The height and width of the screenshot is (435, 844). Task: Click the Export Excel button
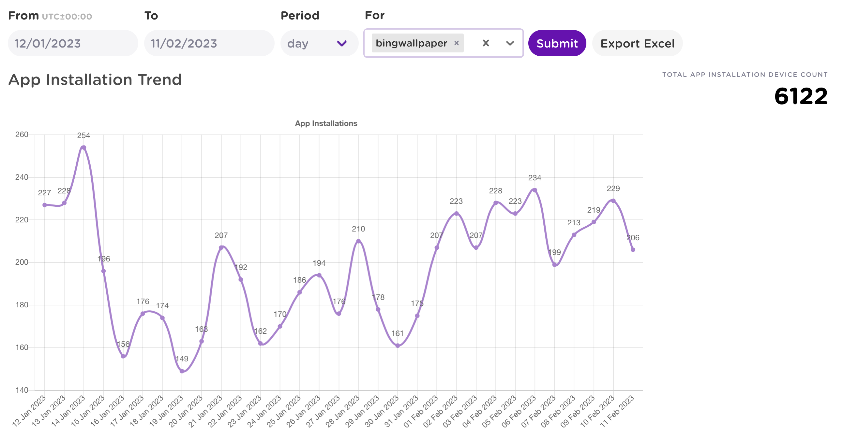(x=637, y=43)
